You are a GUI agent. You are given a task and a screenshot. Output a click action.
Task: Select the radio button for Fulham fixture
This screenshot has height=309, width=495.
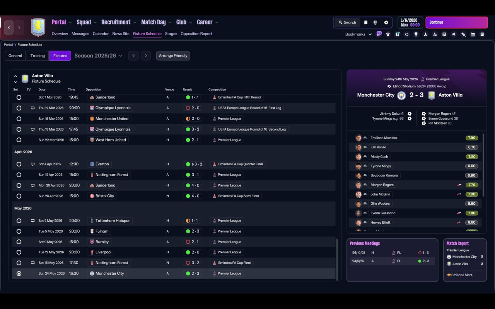pyautogui.click(x=19, y=231)
